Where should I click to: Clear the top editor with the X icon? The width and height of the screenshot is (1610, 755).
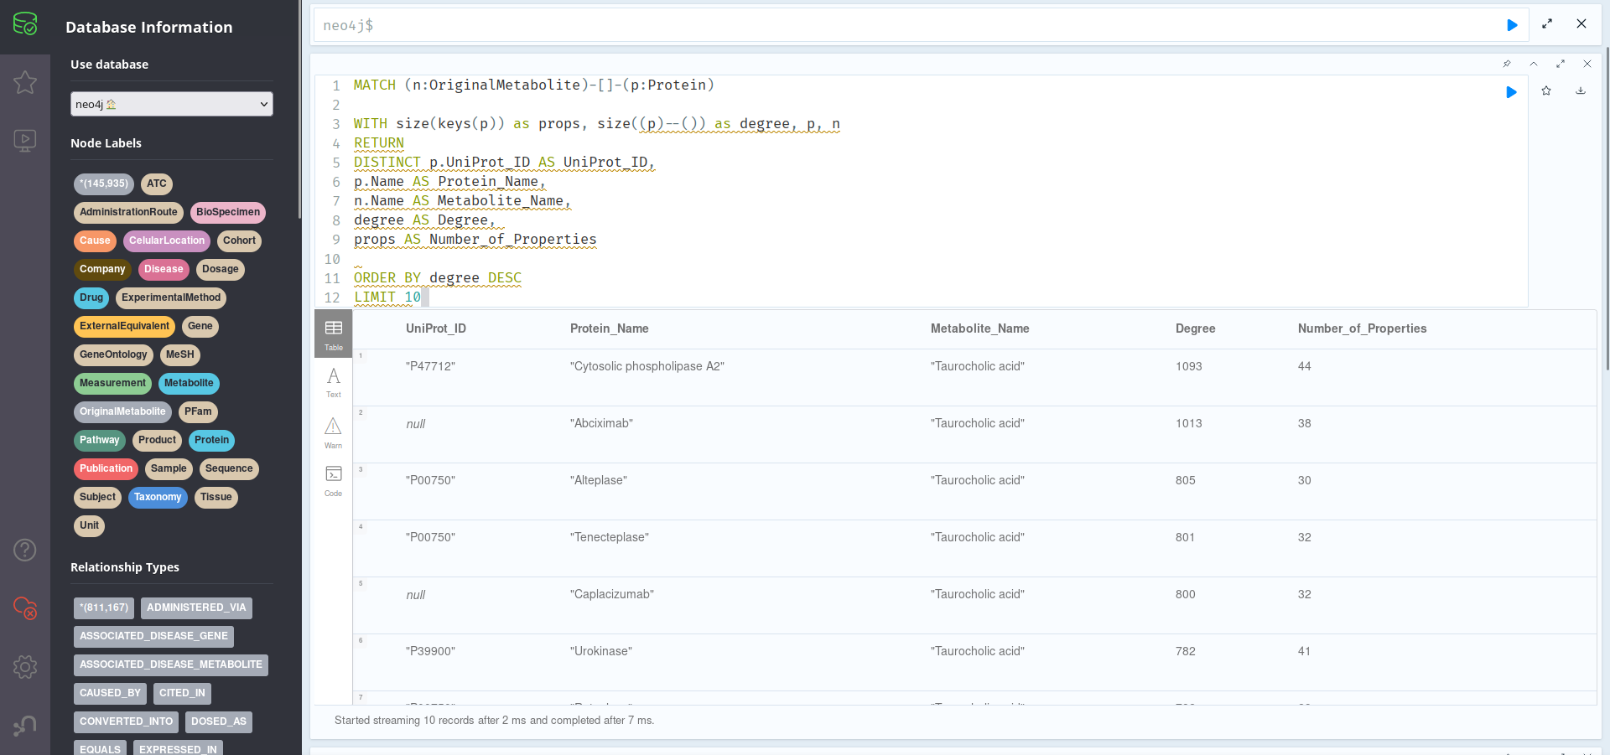point(1581,24)
